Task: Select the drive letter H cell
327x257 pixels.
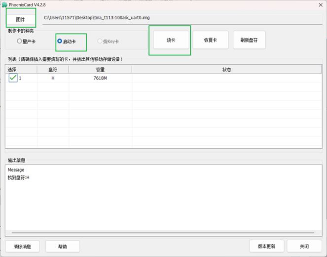Action: click(53, 78)
